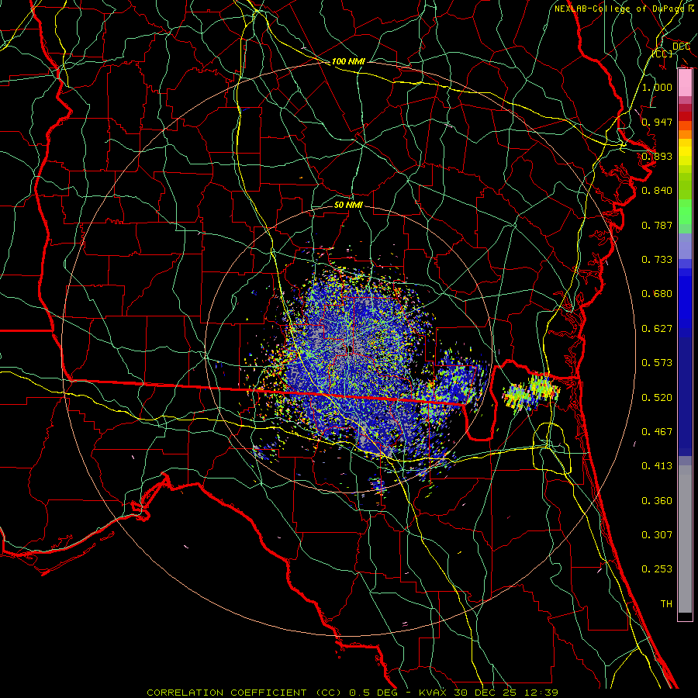The width and height of the screenshot is (698, 698).
Task: Click the 0.627 legend value
Action: [657, 329]
